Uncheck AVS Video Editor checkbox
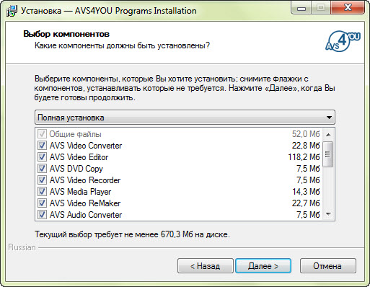Image resolution: width=370 pixels, height=287 pixels. (x=42, y=157)
